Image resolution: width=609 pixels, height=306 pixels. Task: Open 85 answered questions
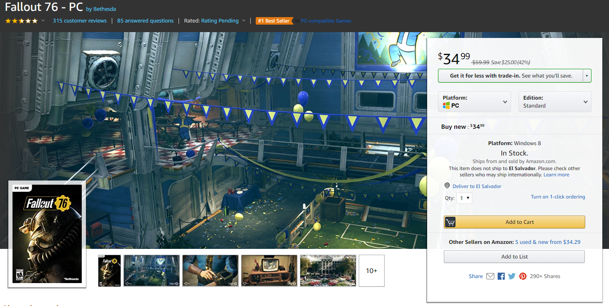click(145, 21)
